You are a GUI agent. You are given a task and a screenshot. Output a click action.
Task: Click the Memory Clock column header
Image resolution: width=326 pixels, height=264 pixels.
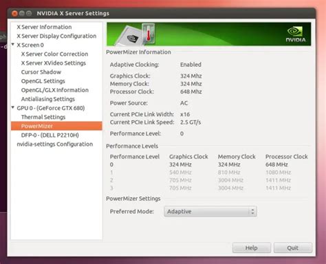237,157
